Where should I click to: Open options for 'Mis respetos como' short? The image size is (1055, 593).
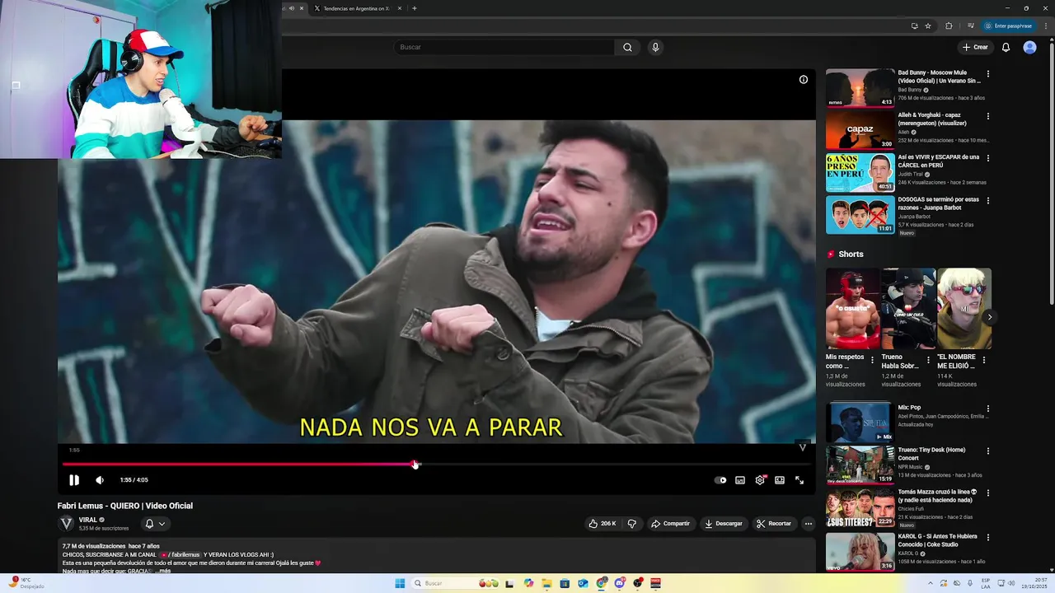[872, 360]
